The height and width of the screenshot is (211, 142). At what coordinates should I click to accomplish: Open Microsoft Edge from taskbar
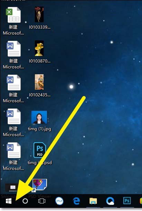[x=76, y=201]
